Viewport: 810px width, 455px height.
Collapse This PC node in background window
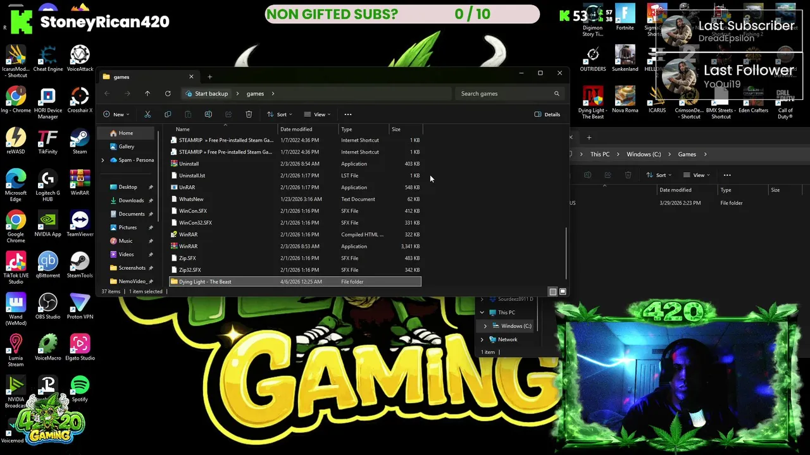click(482, 312)
